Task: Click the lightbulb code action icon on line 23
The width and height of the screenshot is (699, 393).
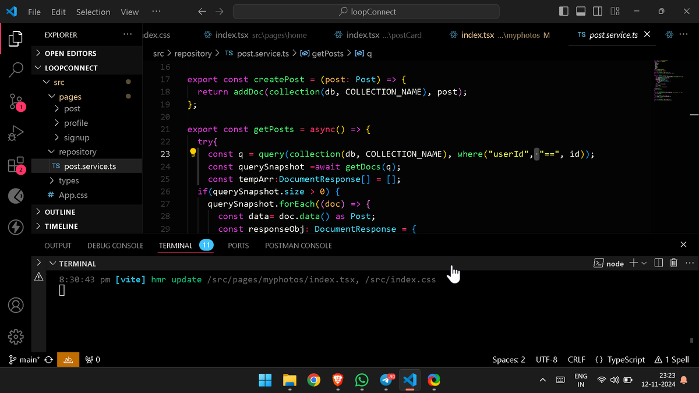Action: tap(193, 153)
